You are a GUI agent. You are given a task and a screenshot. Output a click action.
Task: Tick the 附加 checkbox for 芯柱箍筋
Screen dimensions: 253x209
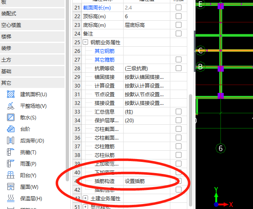click(179, 147)
